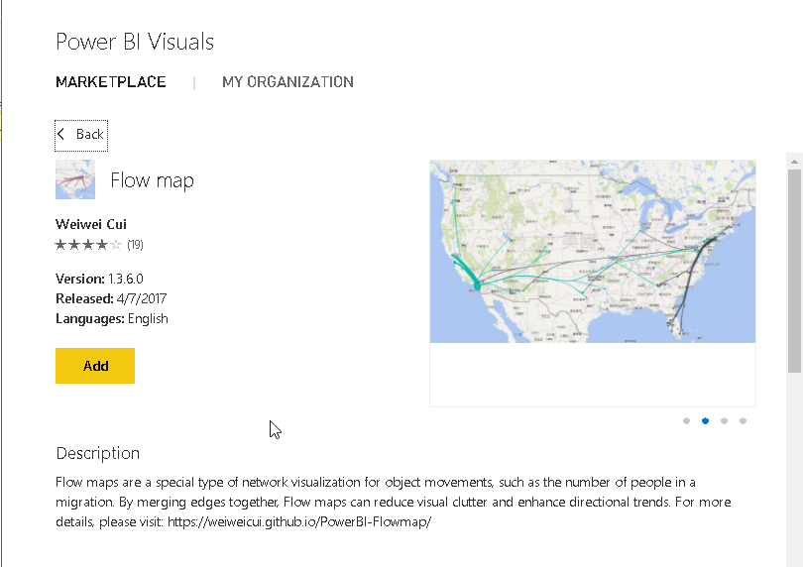Image resolution: width=803 pixels, height=567 pixels.
Task: Click the US flow map preview image
Action: tap(592, 252)
